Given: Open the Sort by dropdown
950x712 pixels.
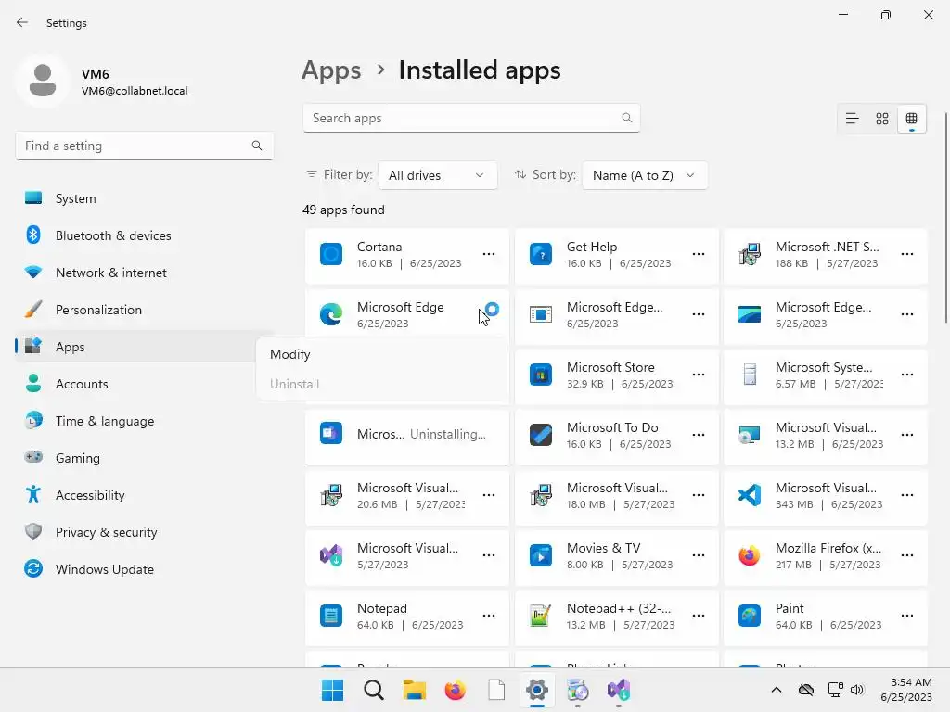Looking at the screenshot, I should point(644,175).
